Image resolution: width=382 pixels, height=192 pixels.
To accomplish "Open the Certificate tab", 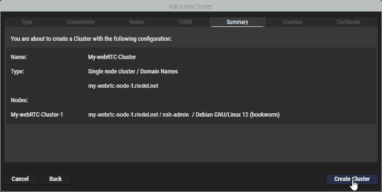I will click(348, 22).
